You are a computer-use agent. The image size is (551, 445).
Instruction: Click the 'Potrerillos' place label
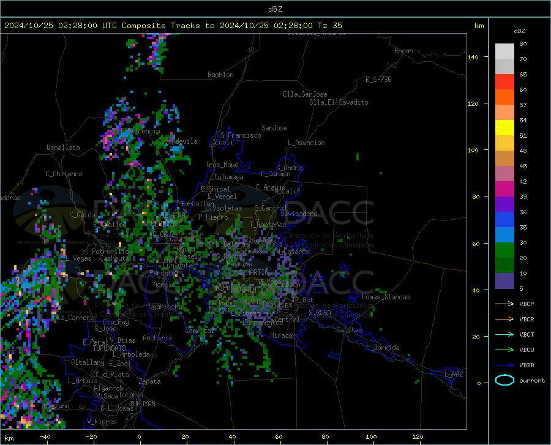coord(112,252)
